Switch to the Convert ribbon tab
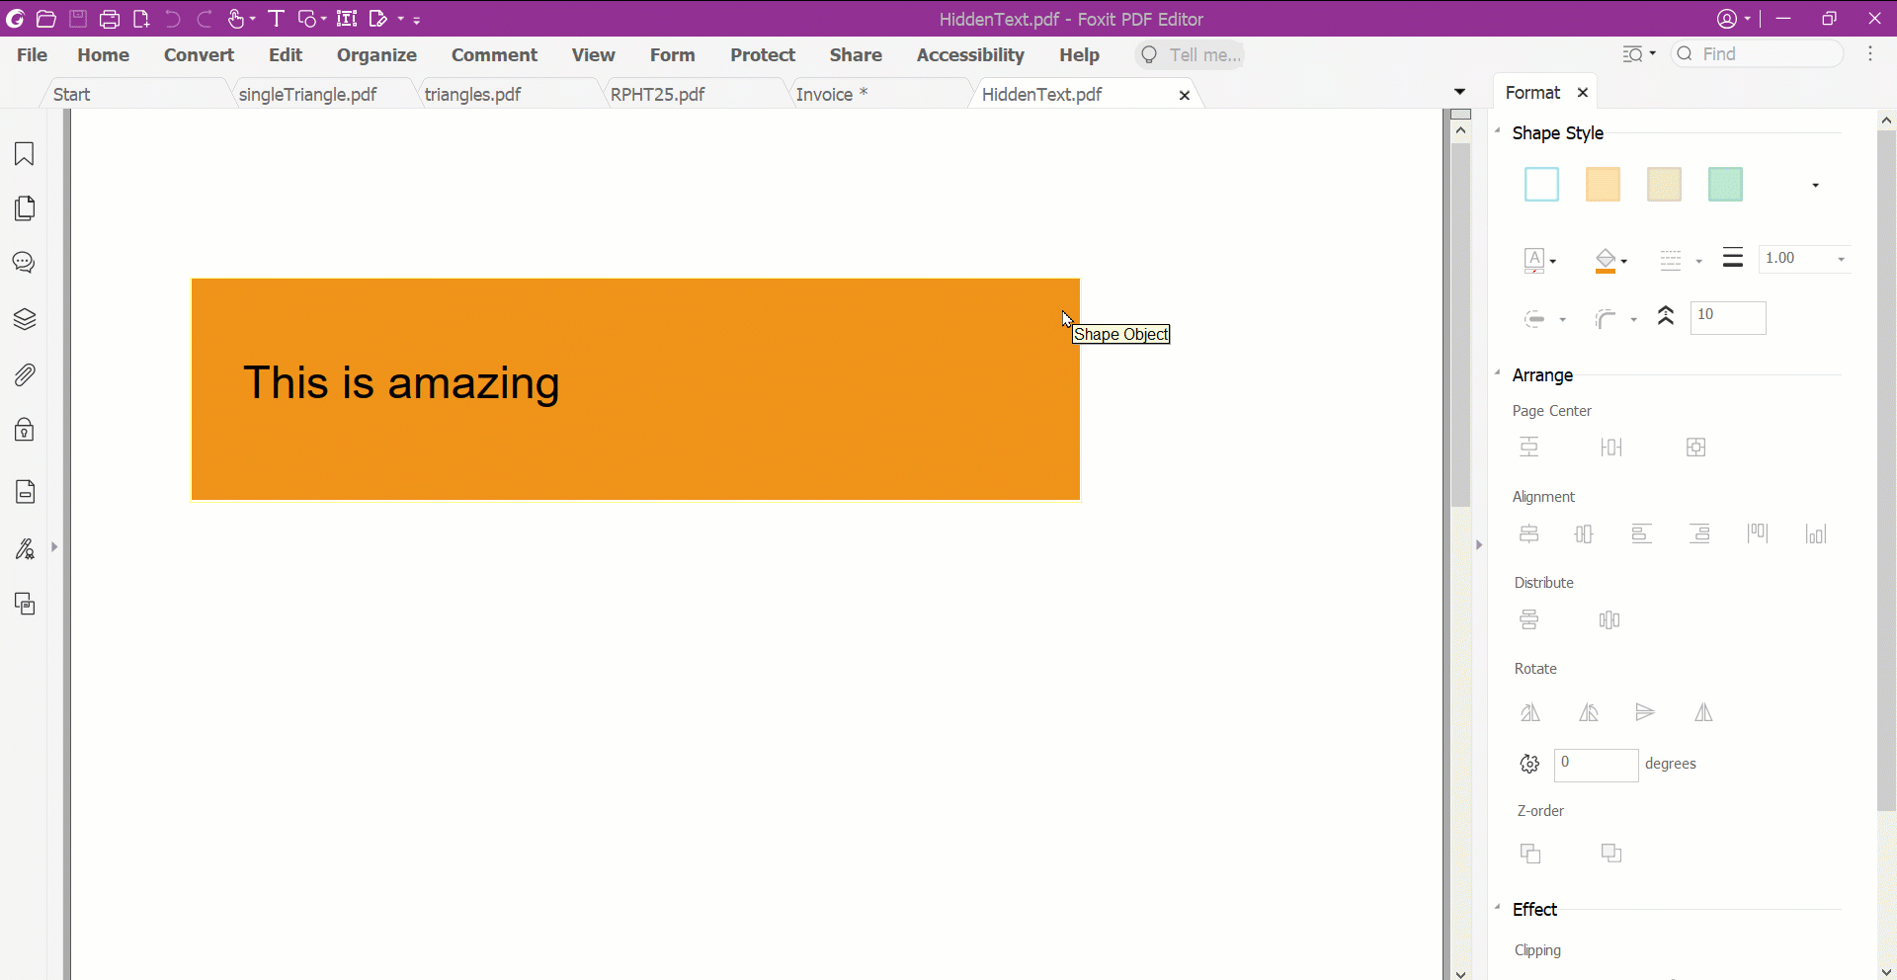 click(x=199, y=54)
